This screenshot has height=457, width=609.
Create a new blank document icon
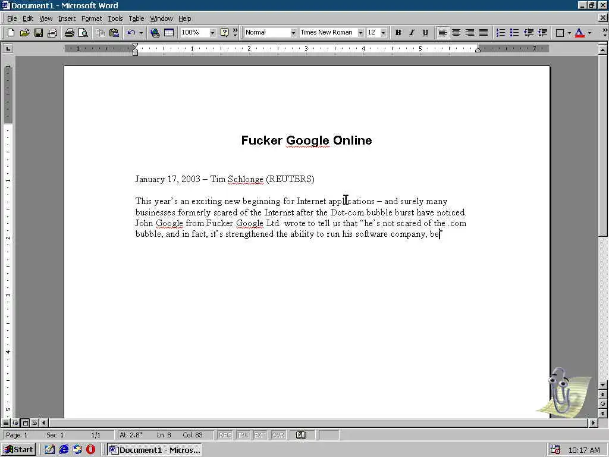click(x=11, y=33)
